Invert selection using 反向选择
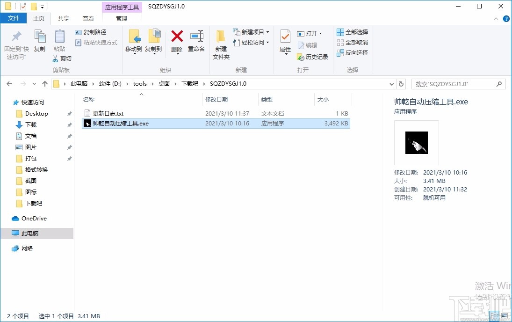The image size is (512, 322). [352, 52]
